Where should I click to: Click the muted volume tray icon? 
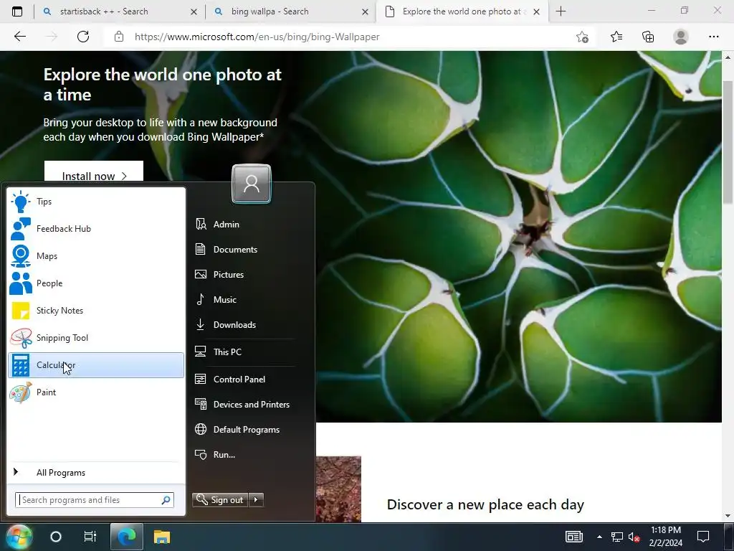pyautogui.click(x=634, y=537)
